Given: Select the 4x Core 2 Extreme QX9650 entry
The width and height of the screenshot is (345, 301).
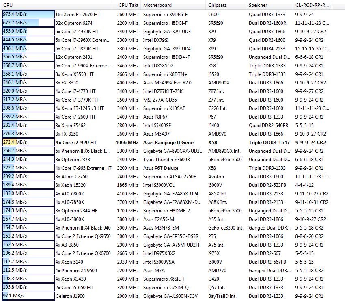Looking at the screenshot, I should pyautogui.click(x=83, y=236).
